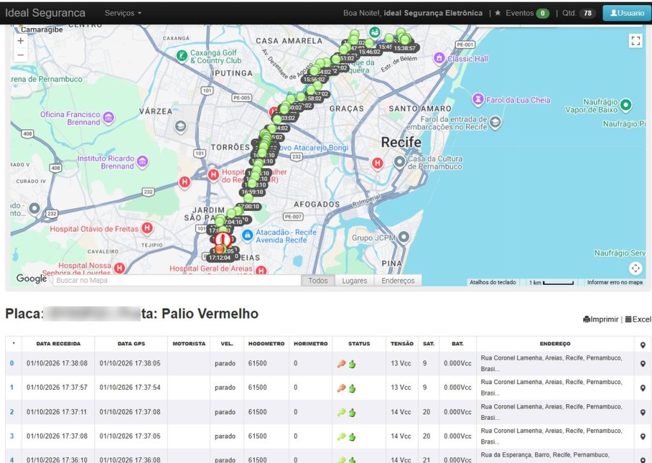Viewport: 652px width, 463px height.
Task: Zoom out on the map
Action: coord(20,55)
